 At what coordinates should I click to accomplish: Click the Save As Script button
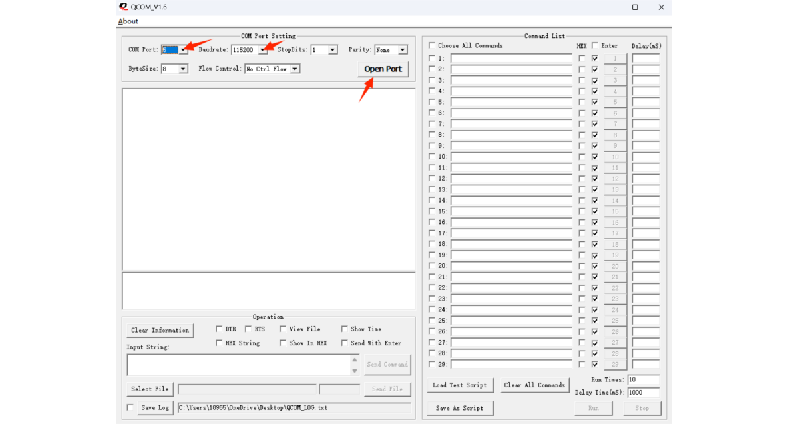click(x=459, y=408)
